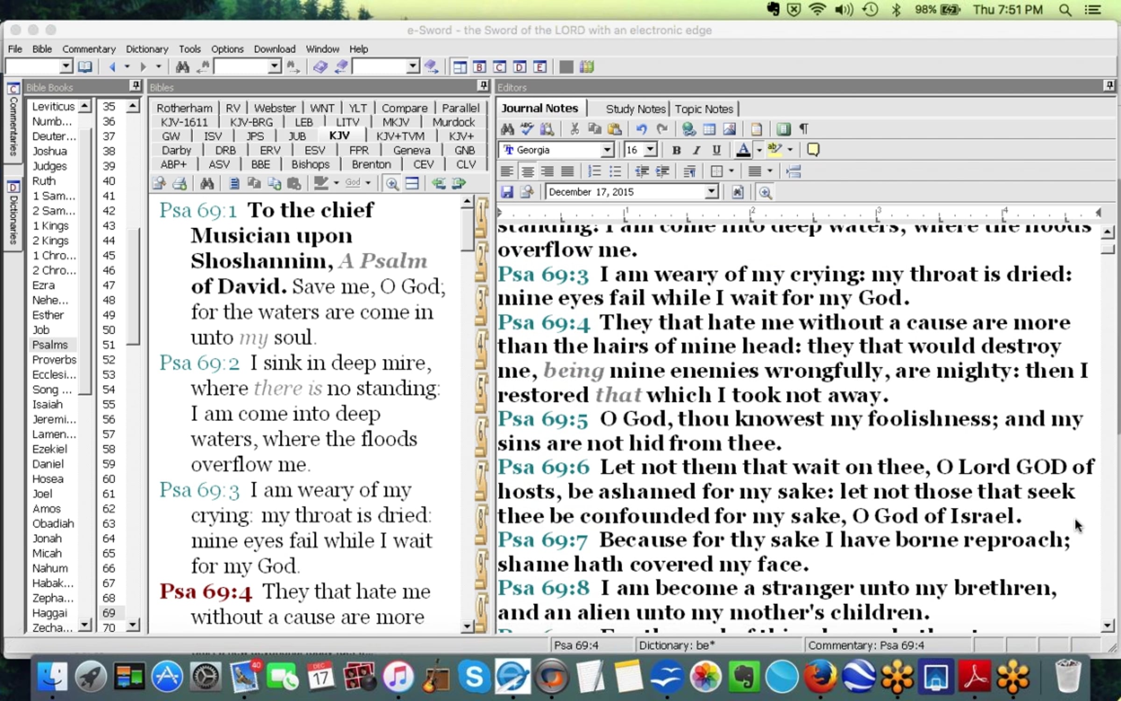Click the font color A swatch
1121x701 pixels.
743,150
